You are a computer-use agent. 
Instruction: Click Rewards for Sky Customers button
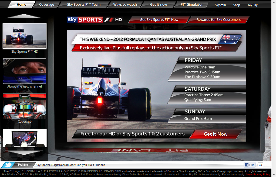218,20
